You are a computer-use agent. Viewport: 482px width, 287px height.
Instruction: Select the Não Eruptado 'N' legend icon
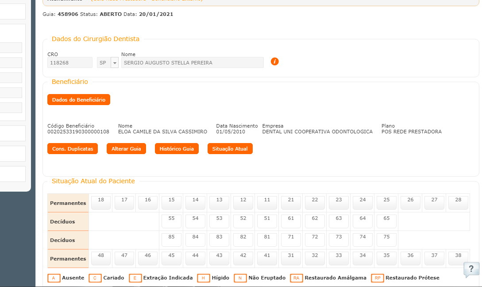pos(240,278)
